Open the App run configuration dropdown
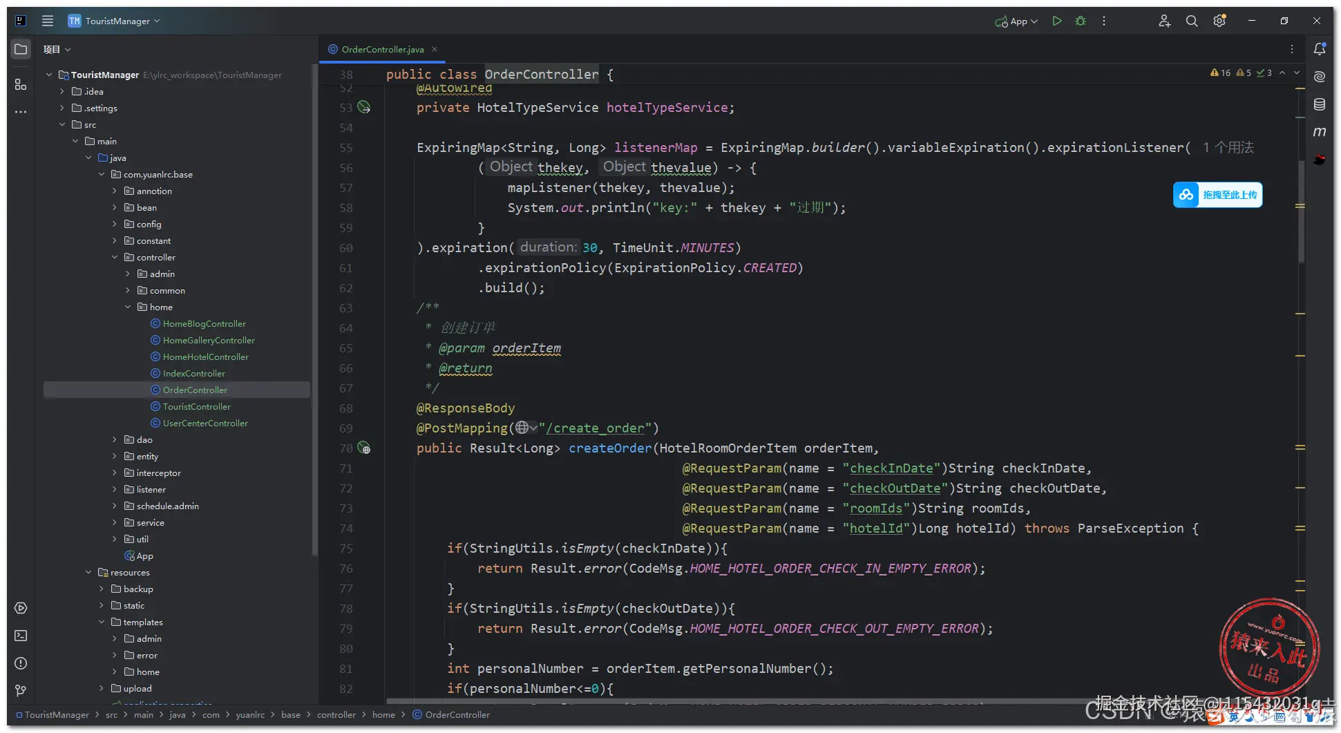Screen dimensions: 1341x733 click(1016, 21)
